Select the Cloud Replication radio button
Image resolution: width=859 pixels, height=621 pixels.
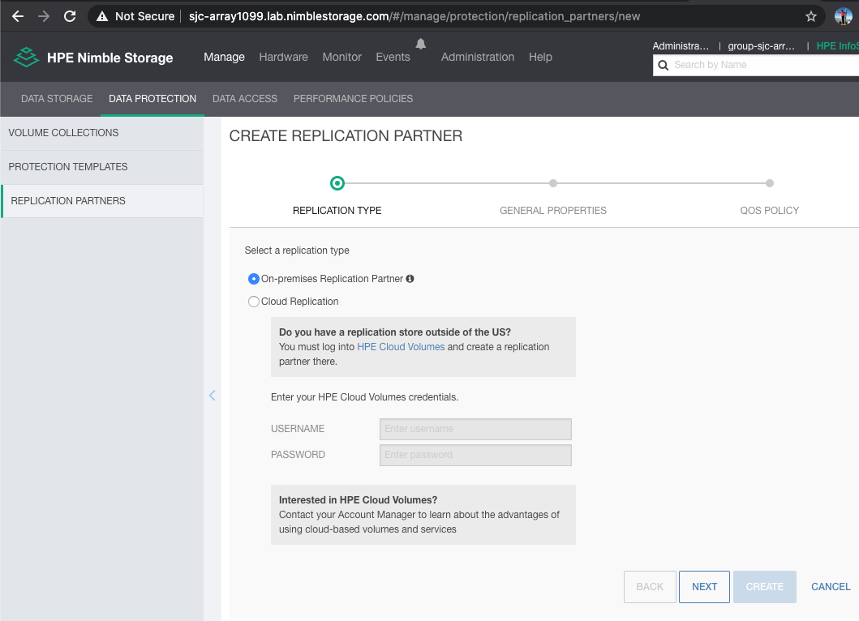[x=253, y=302]
